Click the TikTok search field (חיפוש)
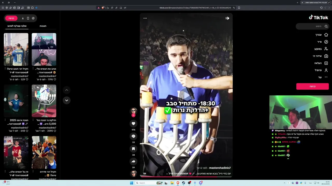 click(312, 26)
